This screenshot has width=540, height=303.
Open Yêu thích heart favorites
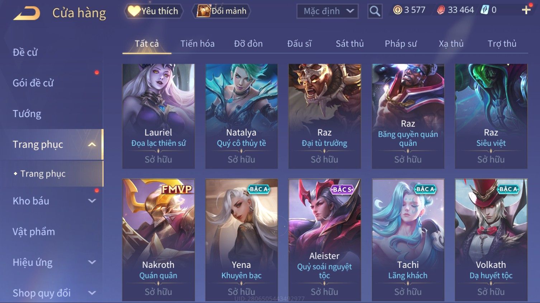[x=153, y=11]
